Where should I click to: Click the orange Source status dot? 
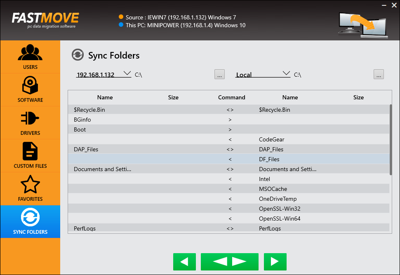click(121, 17)
